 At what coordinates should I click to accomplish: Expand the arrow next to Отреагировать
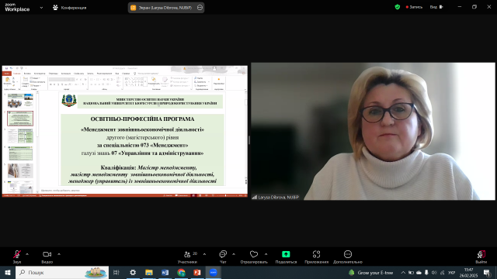pos(266,254)
